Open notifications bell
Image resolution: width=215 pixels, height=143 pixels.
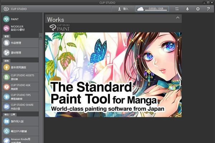(187, 9)
